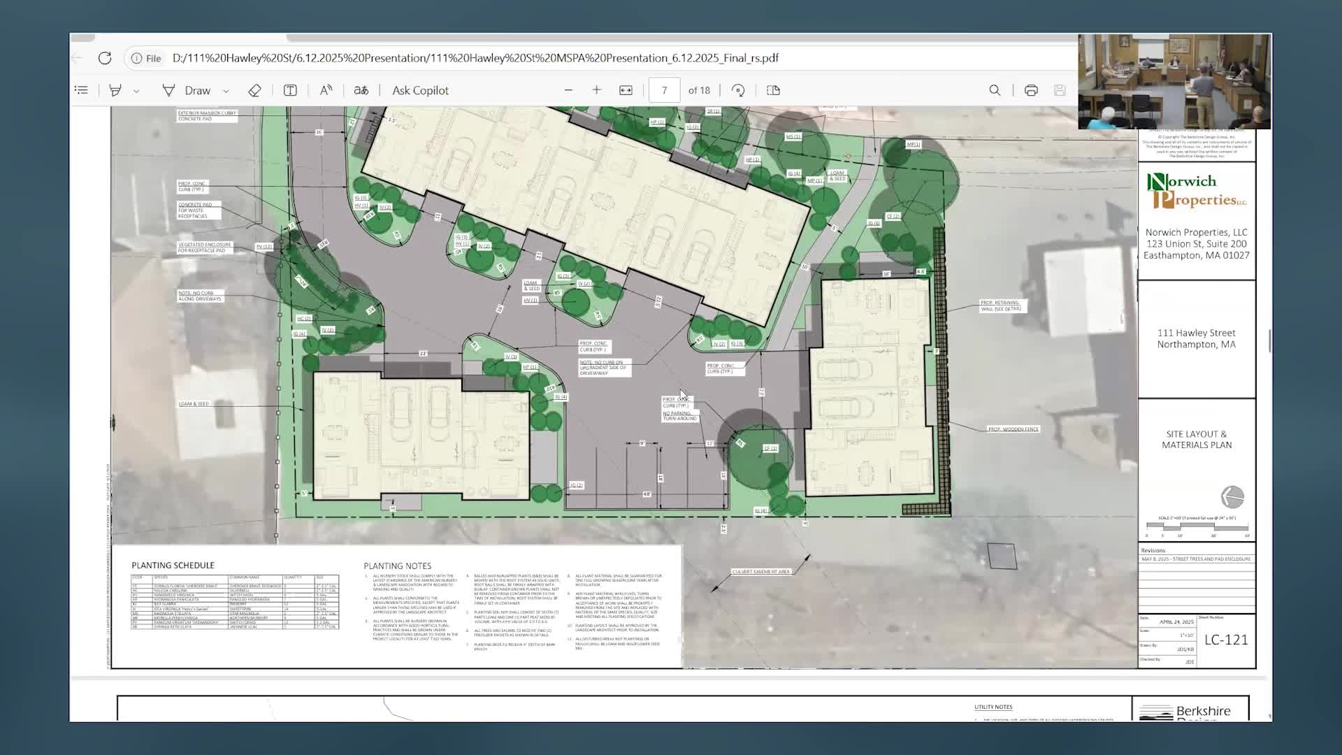1342x755 pixels.
Task: Click 'UTILITY NOTES' heading on next page
Action: 993,707
